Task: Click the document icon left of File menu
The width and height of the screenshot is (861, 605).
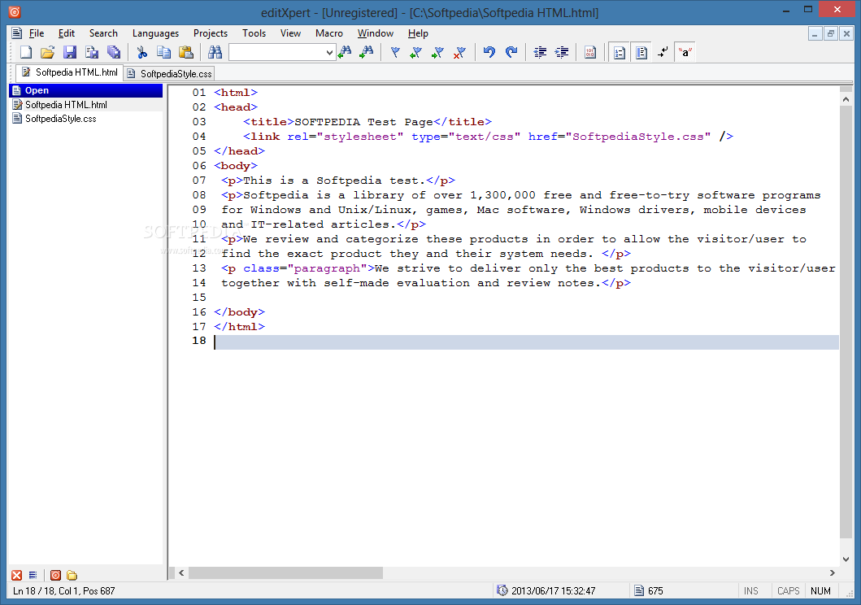Action: [16, 33]
